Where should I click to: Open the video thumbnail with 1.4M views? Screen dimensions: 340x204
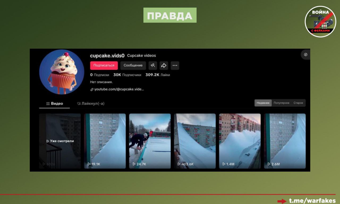[240, 141]
